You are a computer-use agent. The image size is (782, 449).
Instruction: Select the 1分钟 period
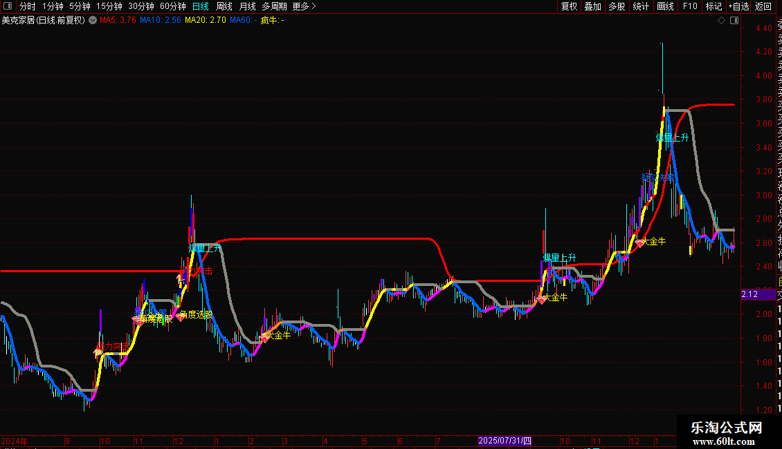(53, 6)
